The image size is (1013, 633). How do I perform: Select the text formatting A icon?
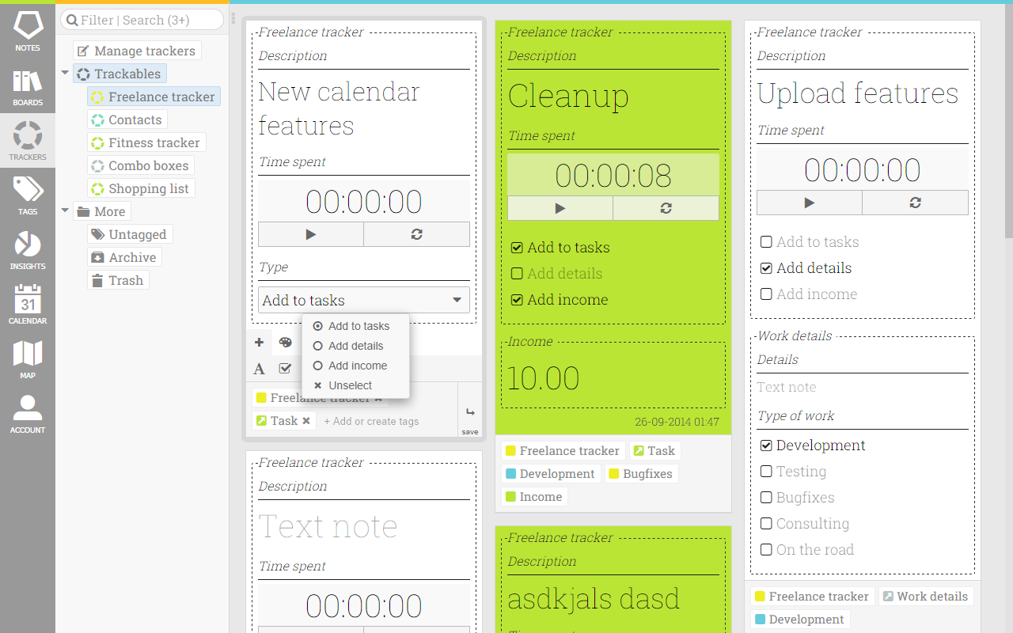[x=259, y=369]
